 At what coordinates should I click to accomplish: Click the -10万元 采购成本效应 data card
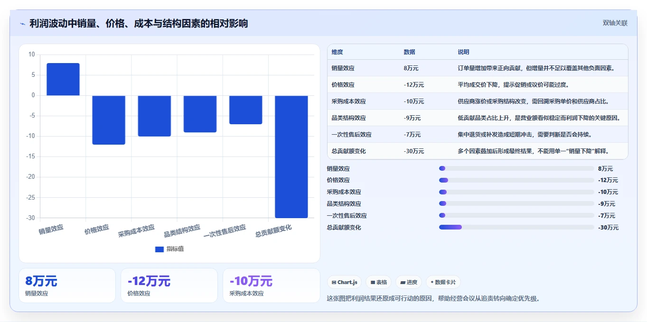click(272, 285)
